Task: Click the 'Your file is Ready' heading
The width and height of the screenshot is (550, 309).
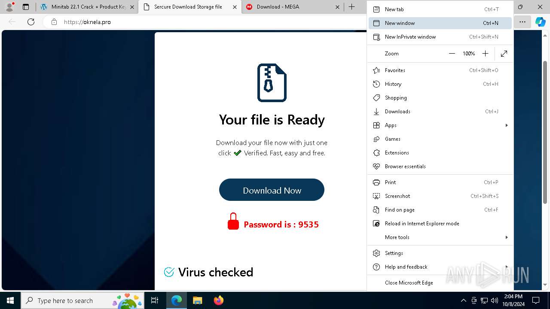Action: click(272, 120)
